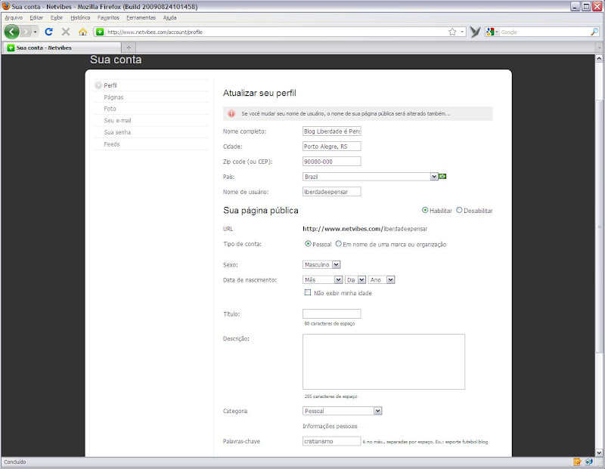Go to Foto in the sidebar

pos(110,109)
